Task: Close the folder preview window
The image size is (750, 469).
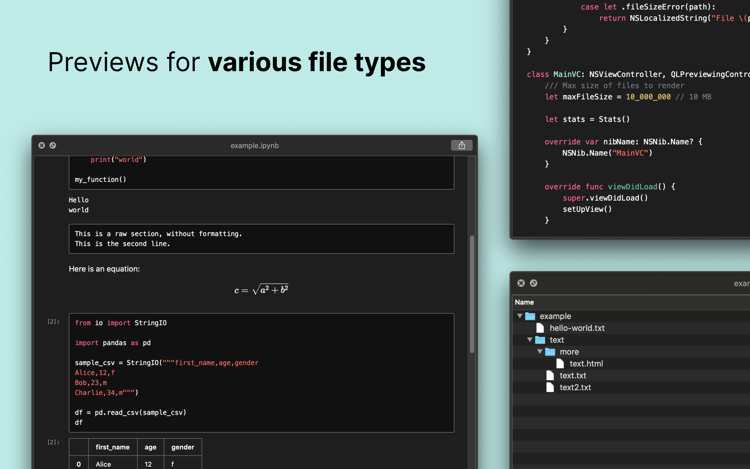Action: coord(521,283)
